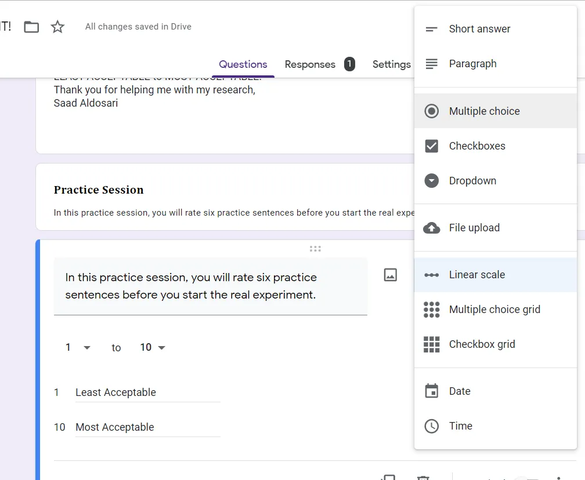Edit the Most Acceptable label field
The height and width of the screenshot is (480, 585).
(147, 427)
